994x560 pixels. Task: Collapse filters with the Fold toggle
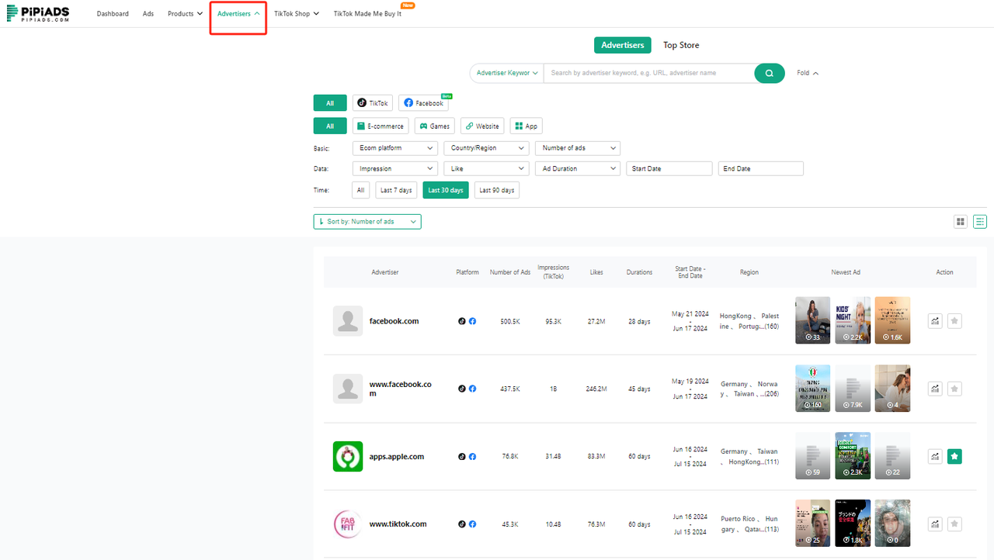(x=808, y=73)
